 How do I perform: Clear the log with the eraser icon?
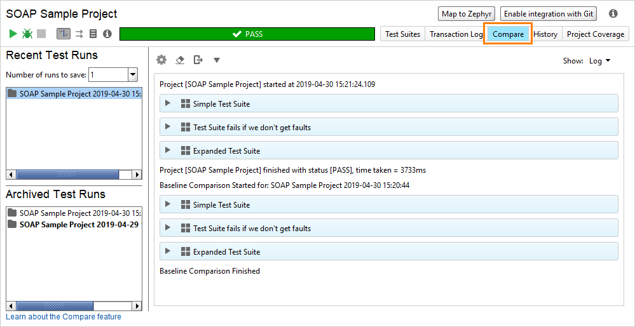click(180, 60)
